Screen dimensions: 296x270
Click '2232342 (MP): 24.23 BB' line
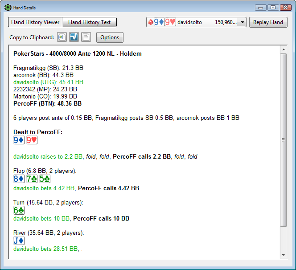(x=45, y=89)
